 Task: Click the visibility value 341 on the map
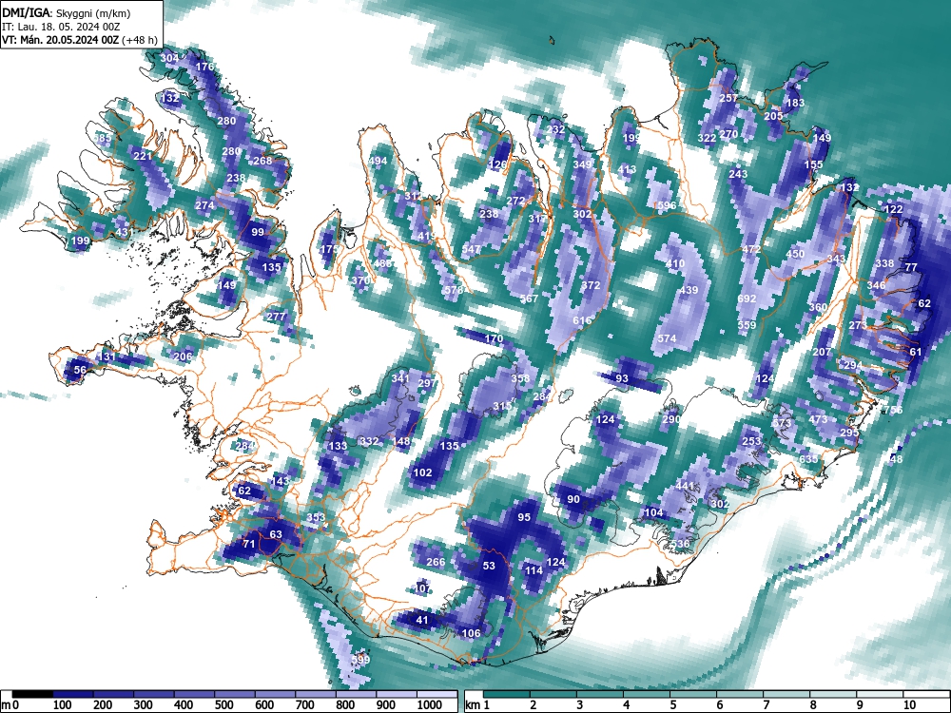pyautogui.click(x=400, y=379)
